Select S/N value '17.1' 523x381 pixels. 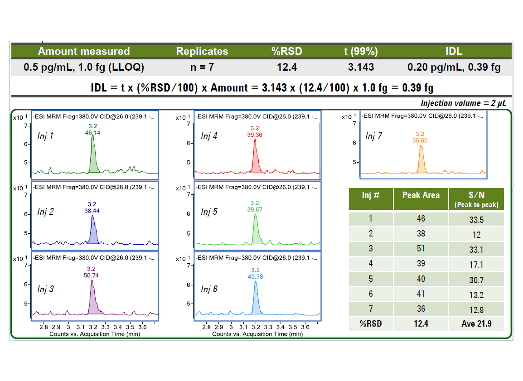point(476,264)
